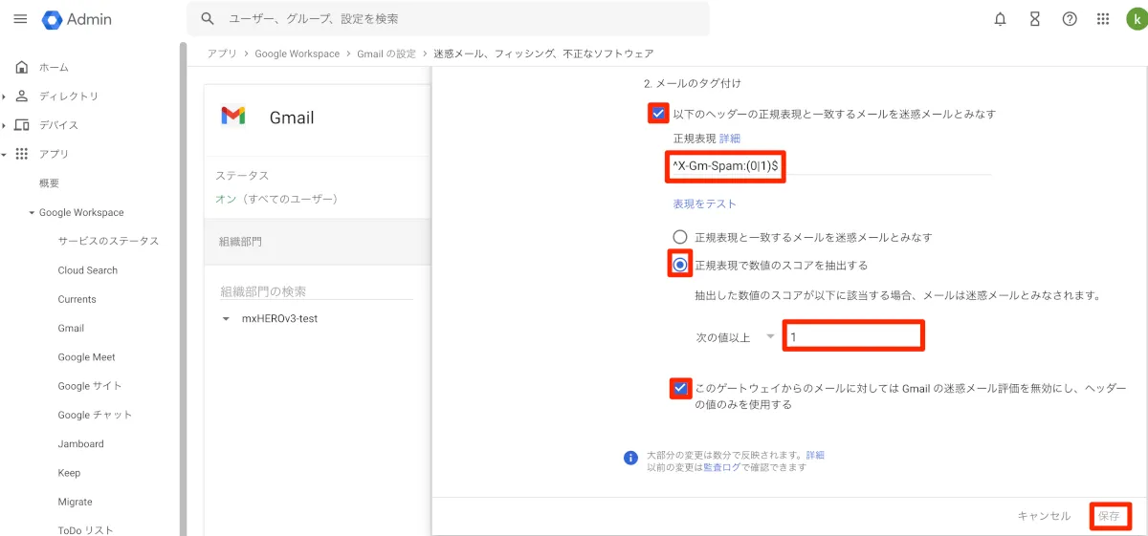Select 'Extract numeric score' radio option
Image resolution: width=1148 pixels, height=536 pixels.
coord(680,265)
